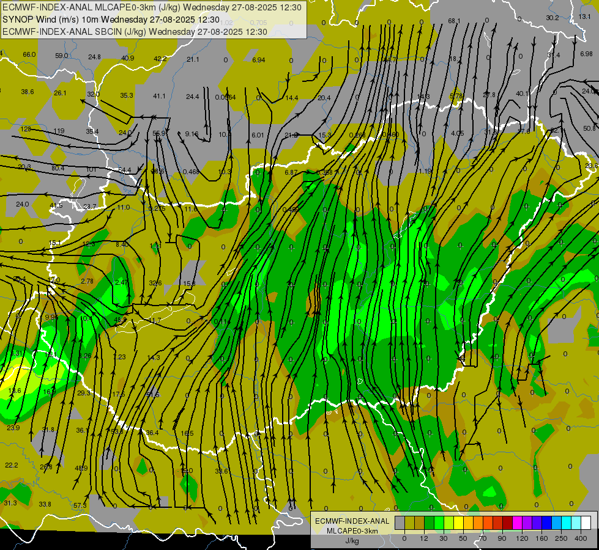The image size is (599, 550).
Task: Click the map value '36.4'
Action: (x=152, y=433)
